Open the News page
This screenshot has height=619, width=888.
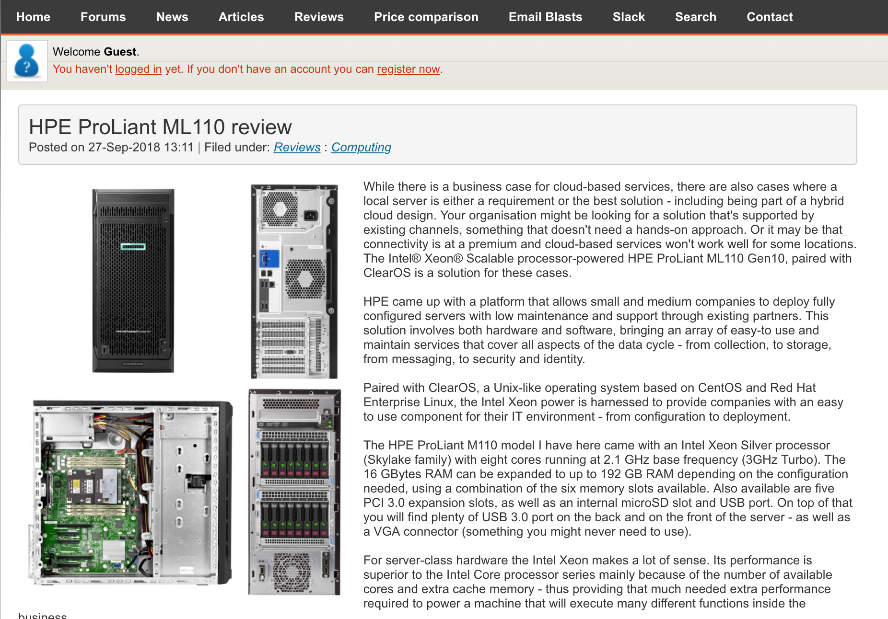172,17
